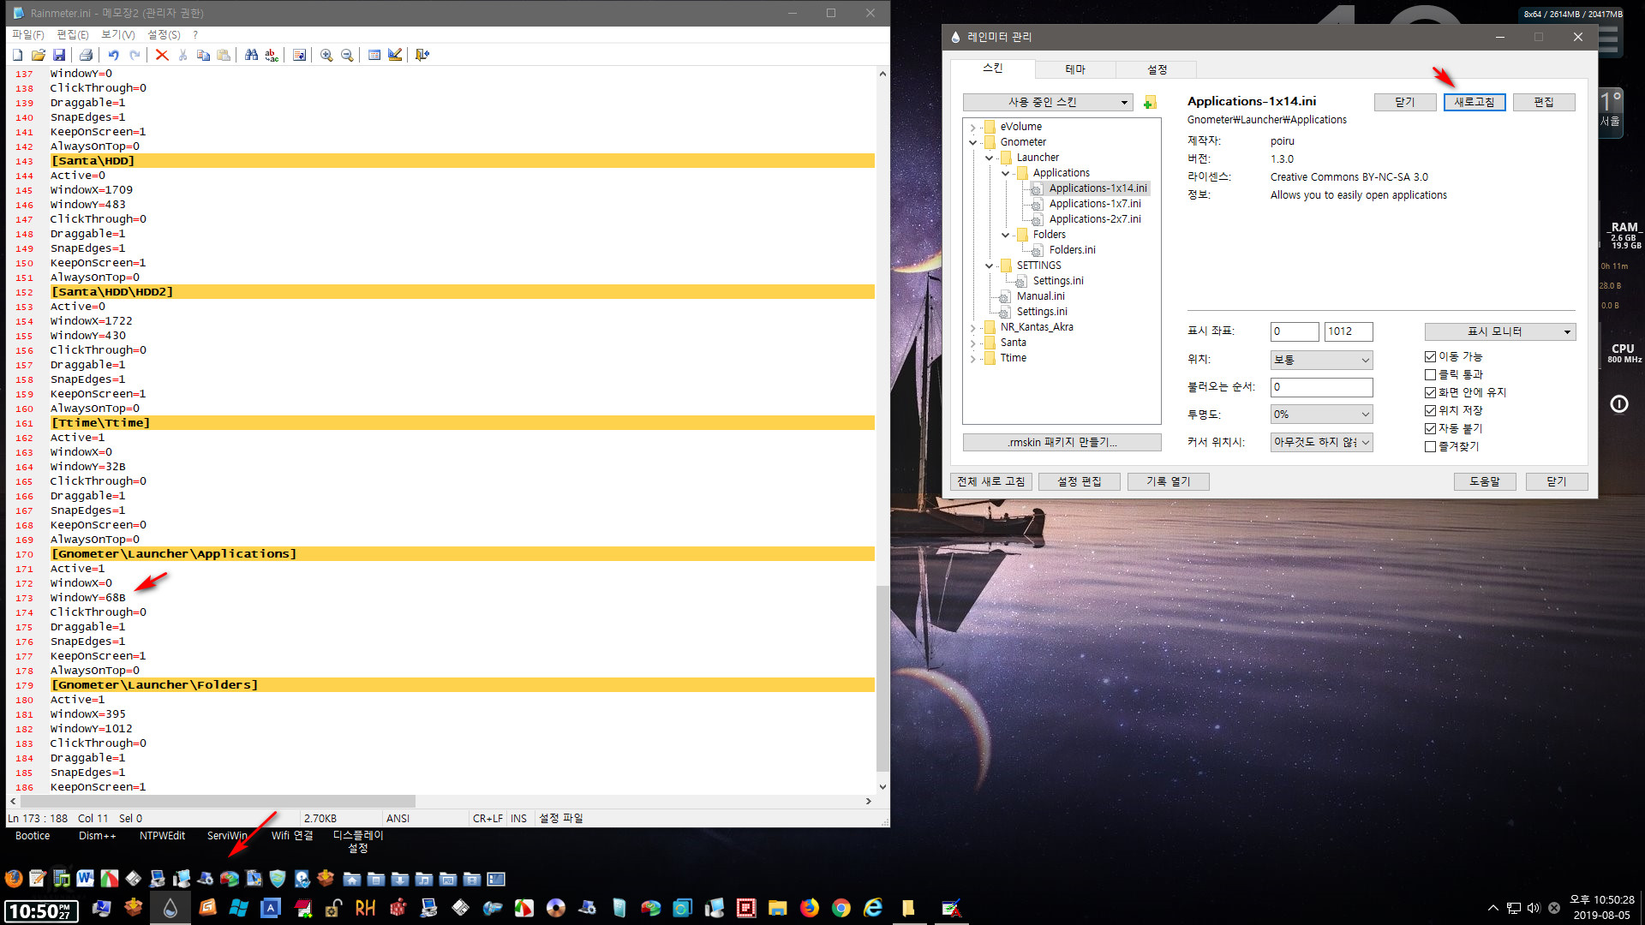Screen dimensions: 1645x925
Task: Toggle the 위치 저장 checkbox
Action: 1430,410
